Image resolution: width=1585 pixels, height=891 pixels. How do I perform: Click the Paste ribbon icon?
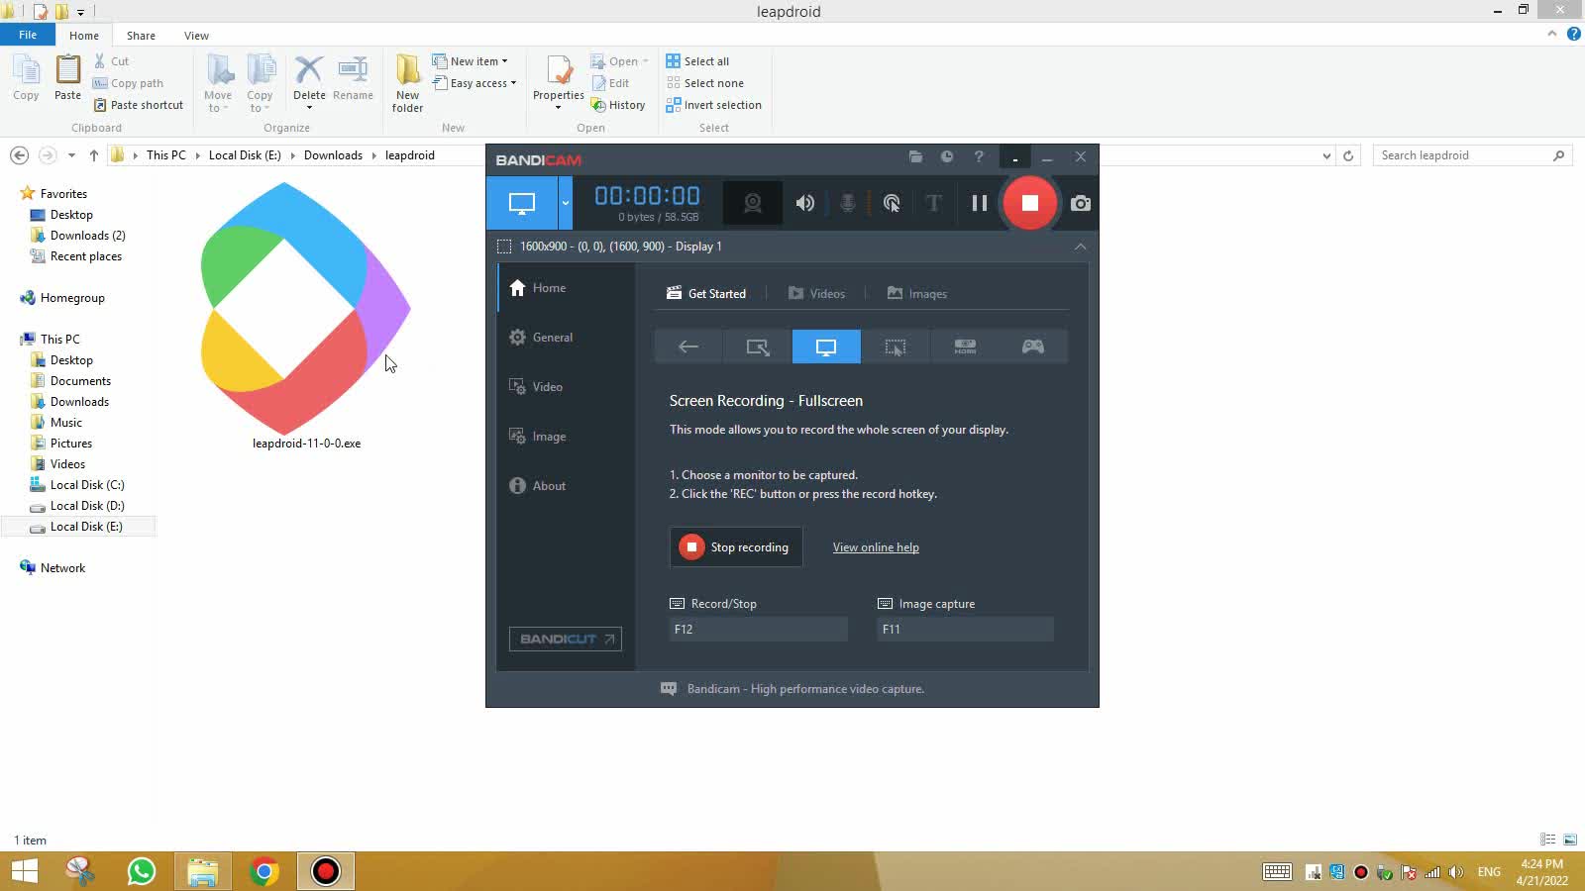pos(67,78)
